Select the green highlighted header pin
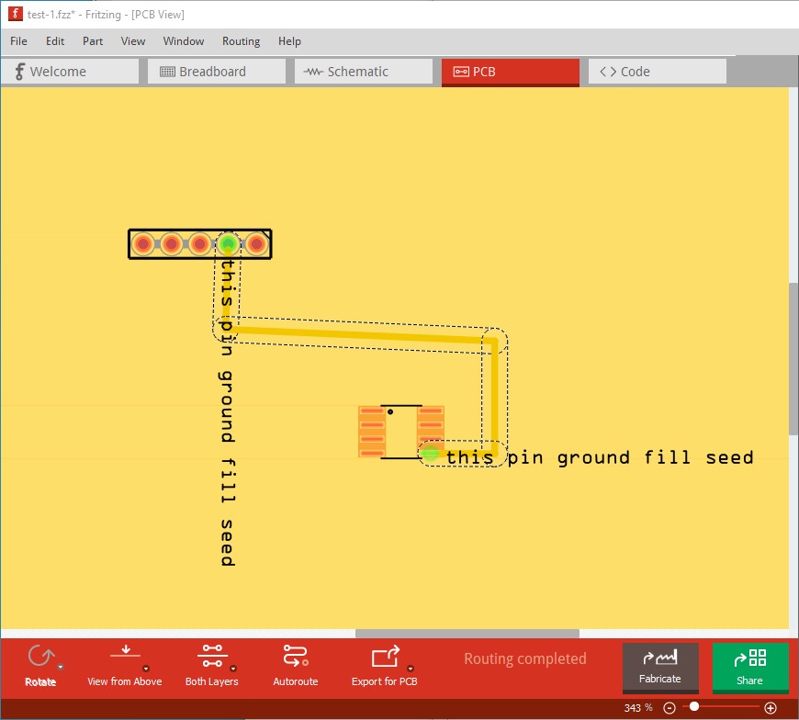The image size is (799, 720). (229, 244)
